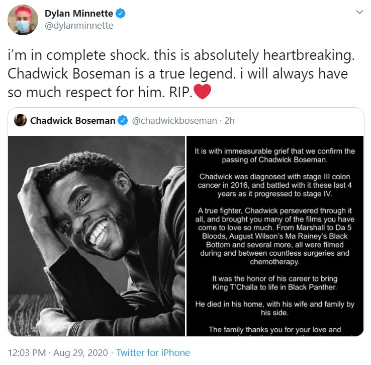Click the red heart emoji in tweet
The image size is (371, 365).
point(202,92)
